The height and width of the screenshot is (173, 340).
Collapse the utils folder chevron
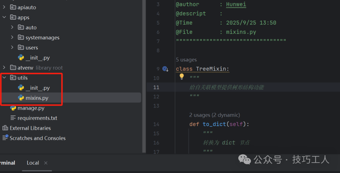tap(4, 78)
